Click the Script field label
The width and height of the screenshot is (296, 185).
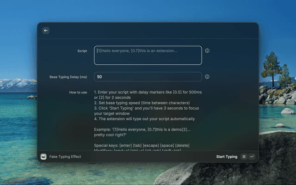[82, 51]
